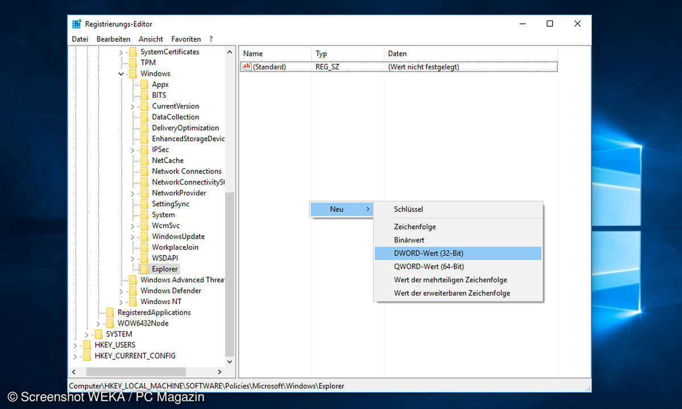The height and width of the screenshot is (409, 682).
Task: Expand the Windows Defender key
Action: pos(121,291)
